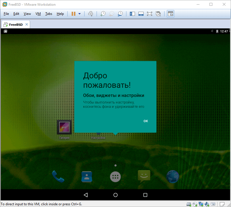Click the sound card status icon

pyautogui.click(x=206, y=204)
